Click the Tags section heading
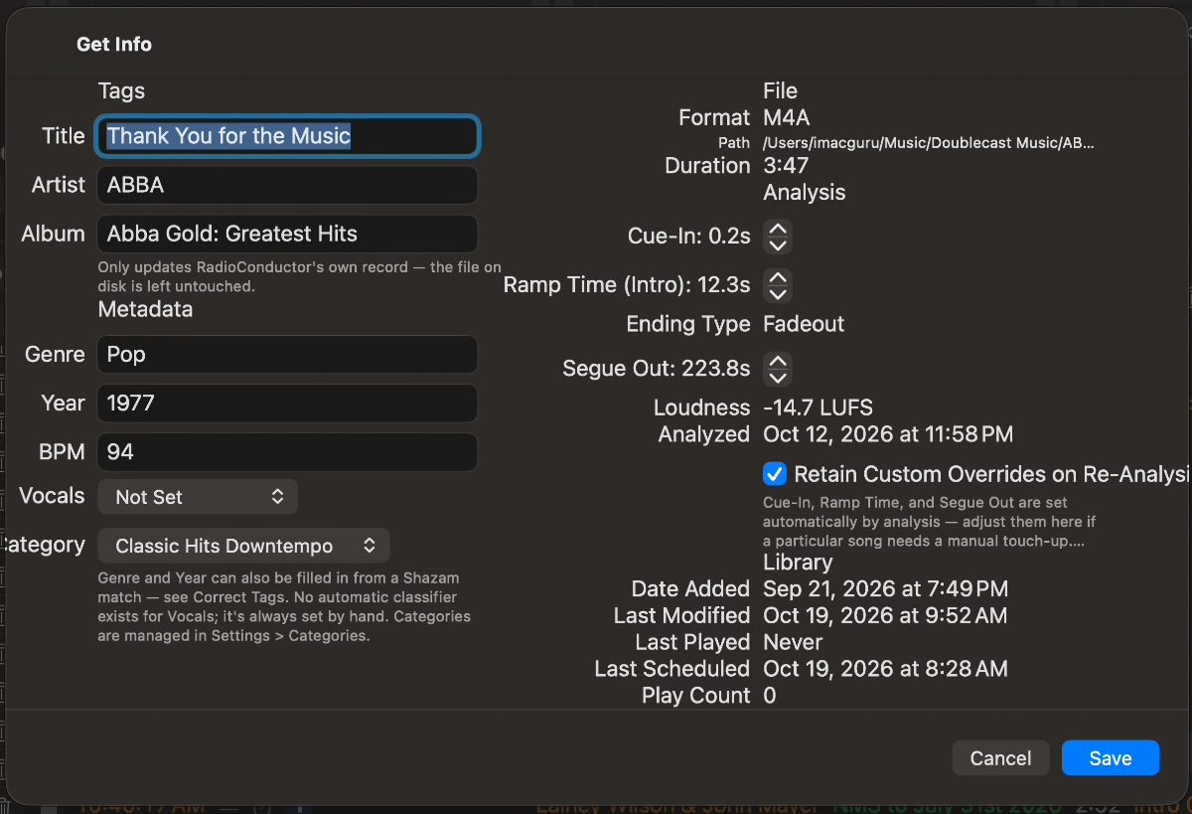The width and height of the screenshot is (1192, 814). (x=121, y=91)
